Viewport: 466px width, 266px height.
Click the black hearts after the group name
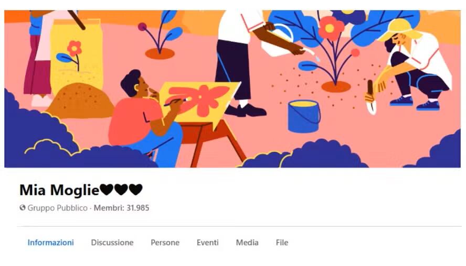click(x=121, y=190)
